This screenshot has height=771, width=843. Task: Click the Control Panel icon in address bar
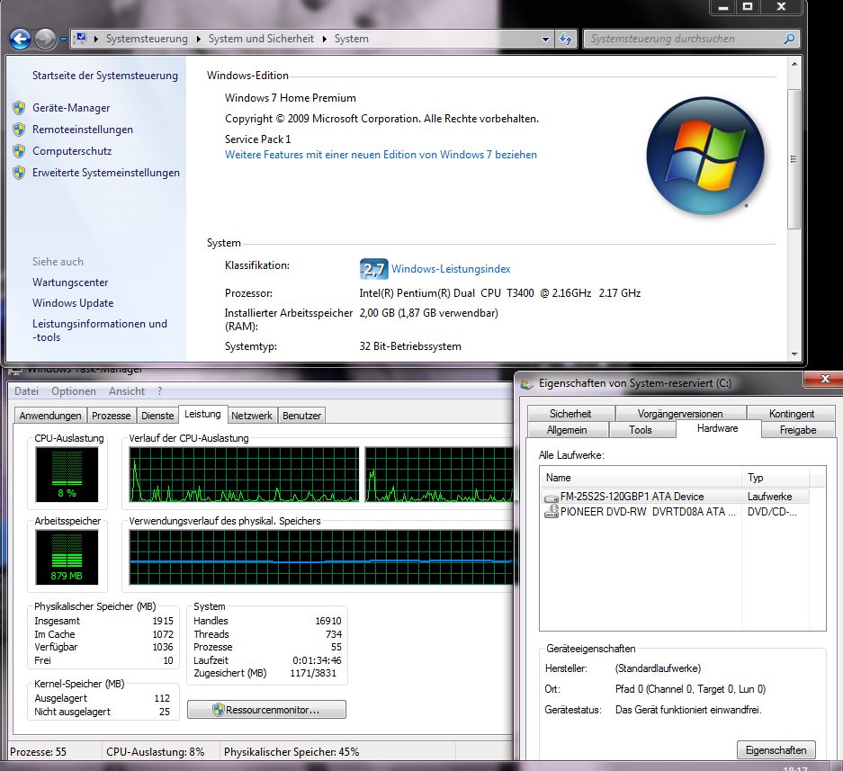[x=81, y=38]
